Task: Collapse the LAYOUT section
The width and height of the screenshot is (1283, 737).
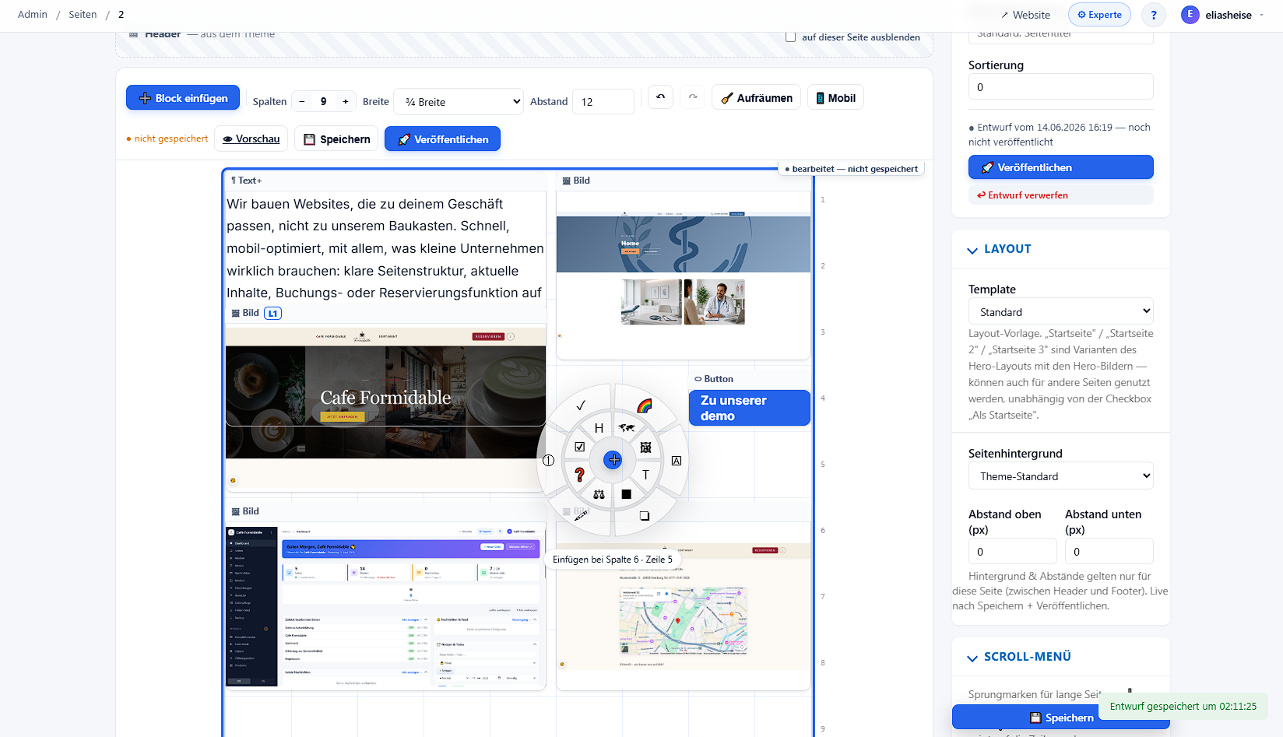Action: [1000, 249]
